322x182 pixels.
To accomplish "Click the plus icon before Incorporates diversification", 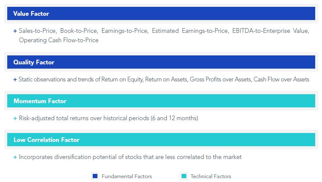I will point(15,157).
